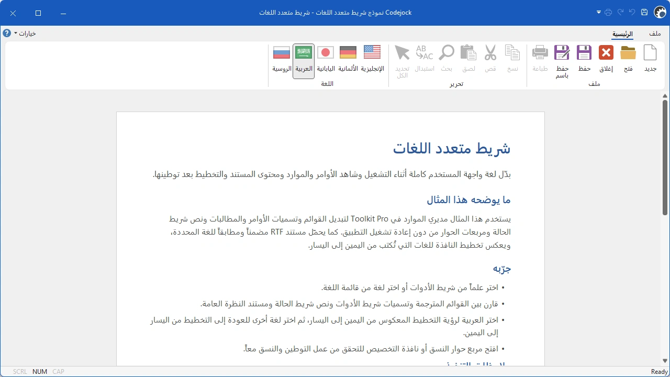Screen dimensions: 670x377
Task: Open the customize quick access toolbar arrow
Action: [599, 12]
